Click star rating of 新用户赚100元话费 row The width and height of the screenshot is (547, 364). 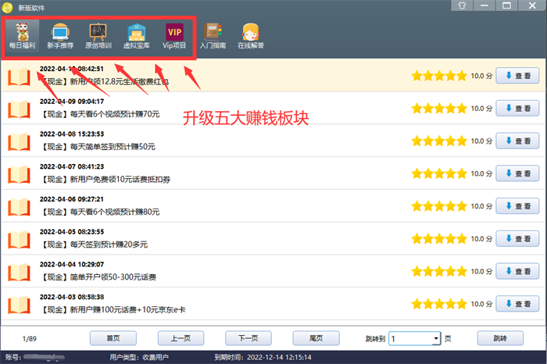(x=439, y=304)
